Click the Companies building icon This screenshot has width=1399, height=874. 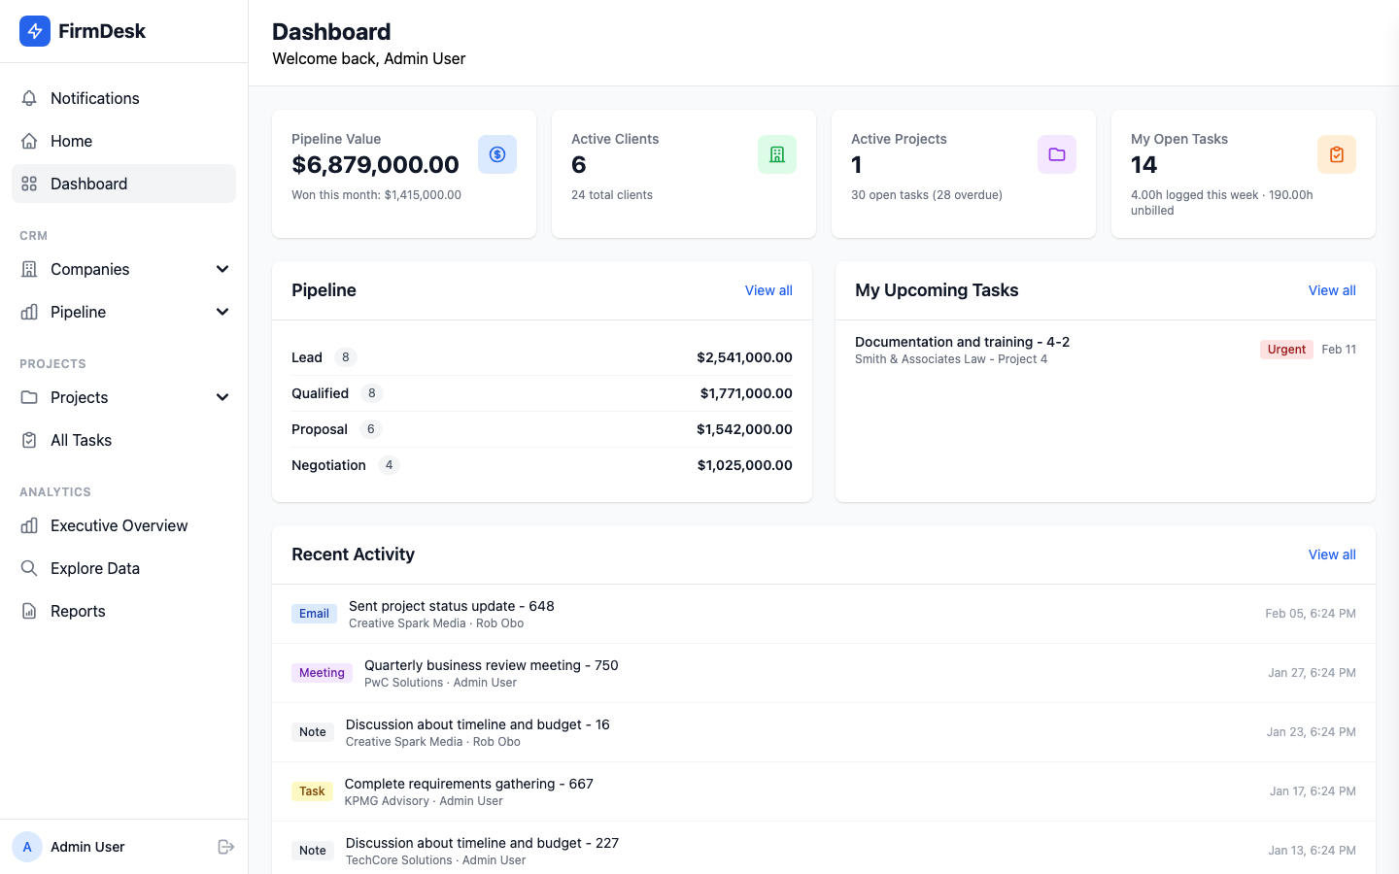29,269
